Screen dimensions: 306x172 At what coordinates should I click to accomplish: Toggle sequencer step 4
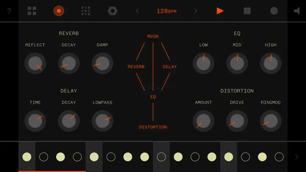pyautogui.click(x=77, y=157)
